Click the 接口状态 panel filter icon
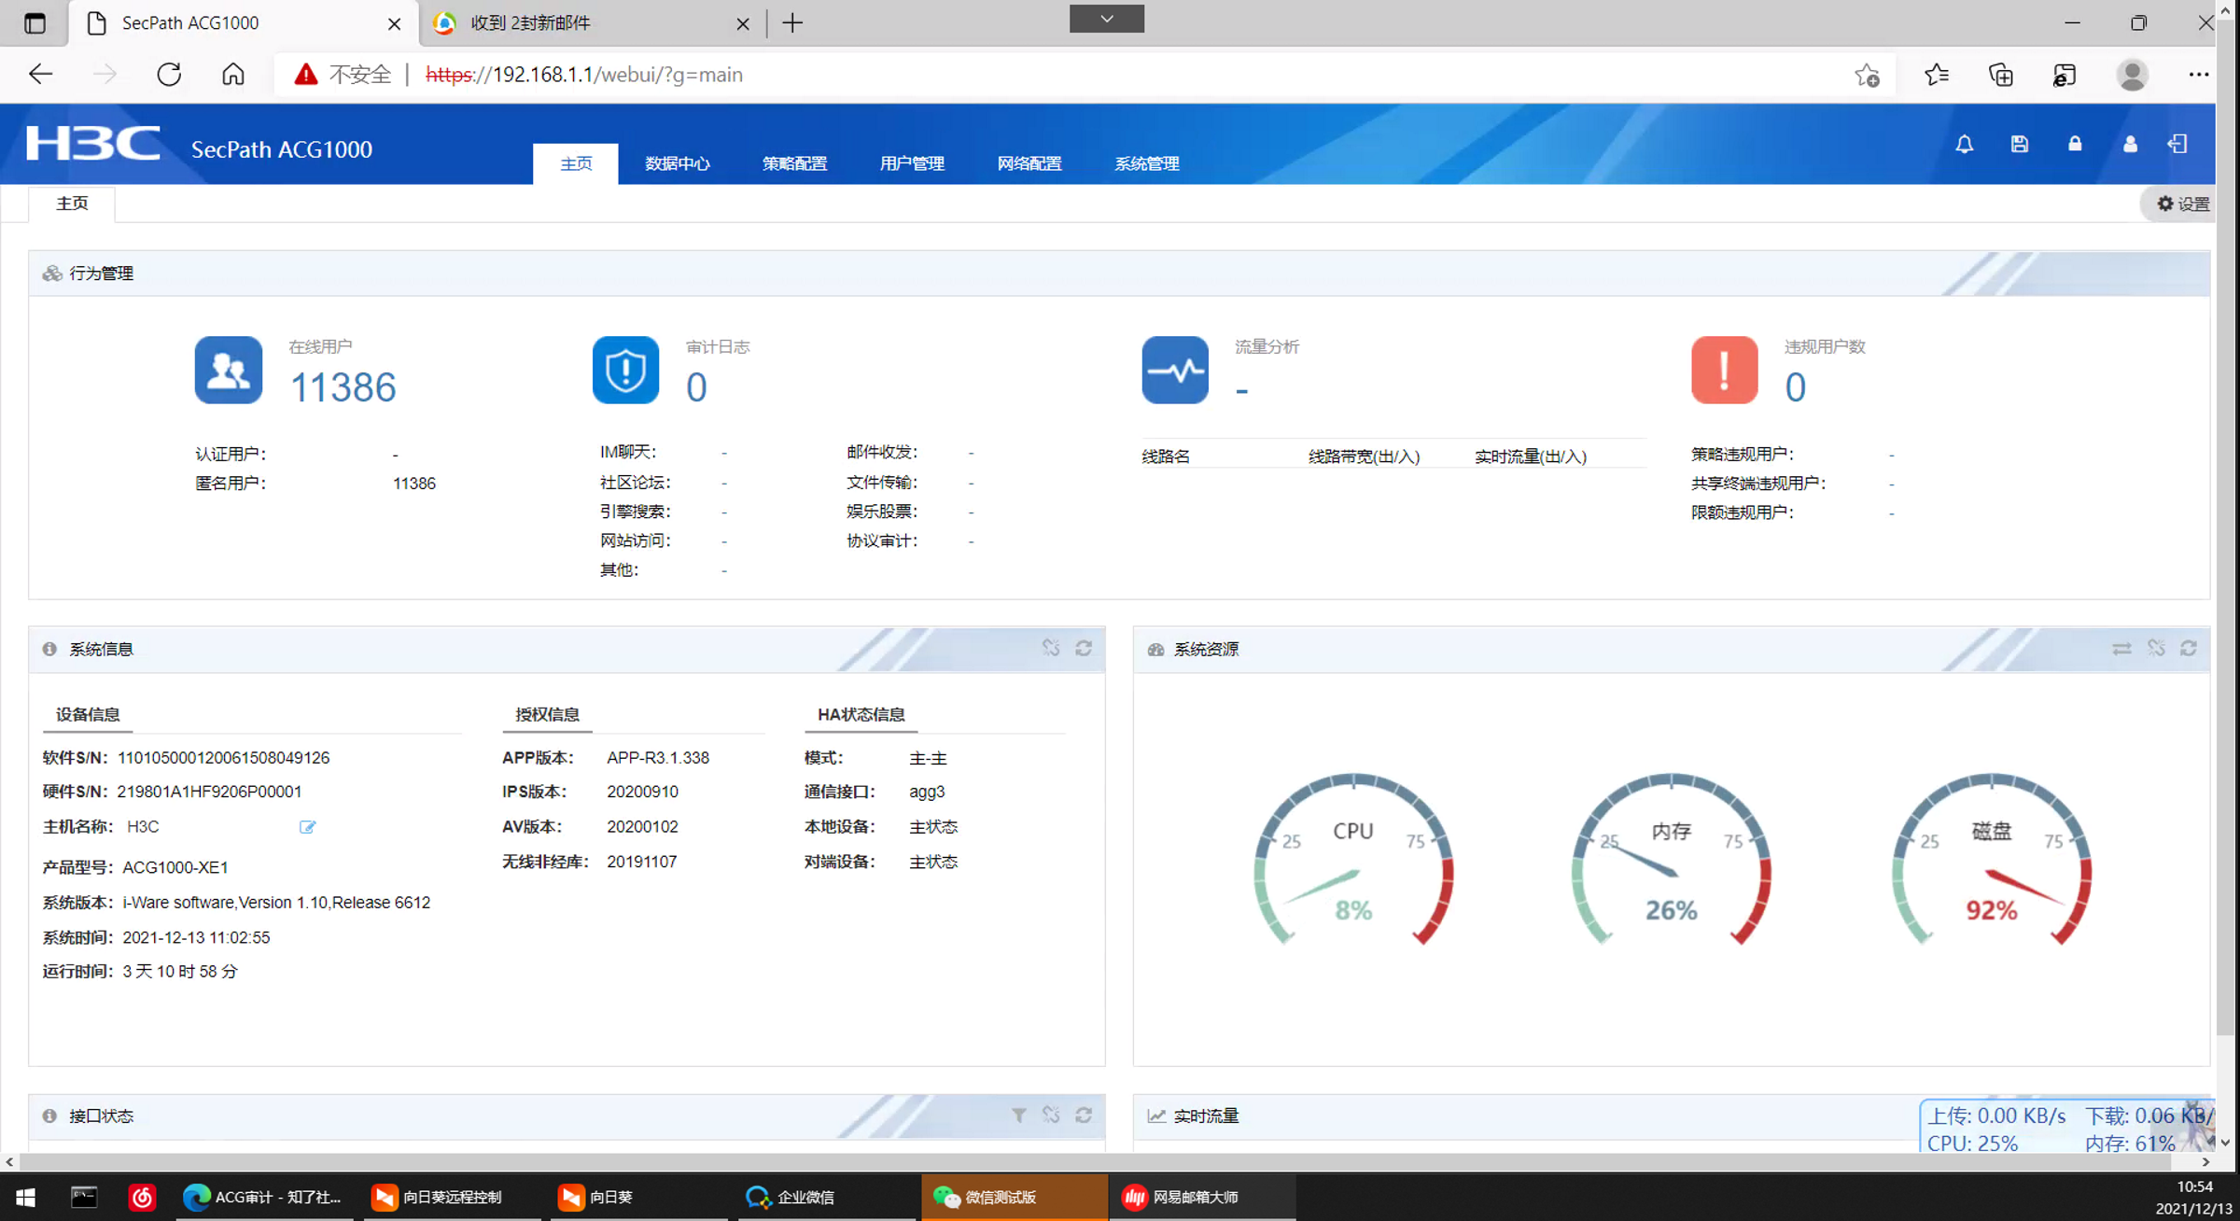2240x1221 pixels. [x=1018, y=1115]
